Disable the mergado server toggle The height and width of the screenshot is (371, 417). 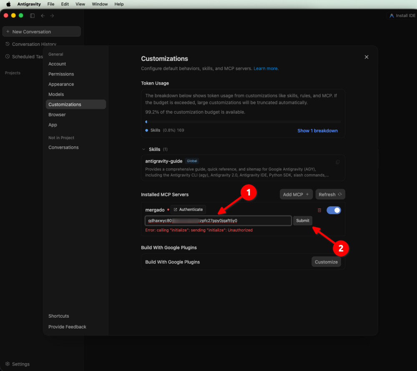pos(334,210)
